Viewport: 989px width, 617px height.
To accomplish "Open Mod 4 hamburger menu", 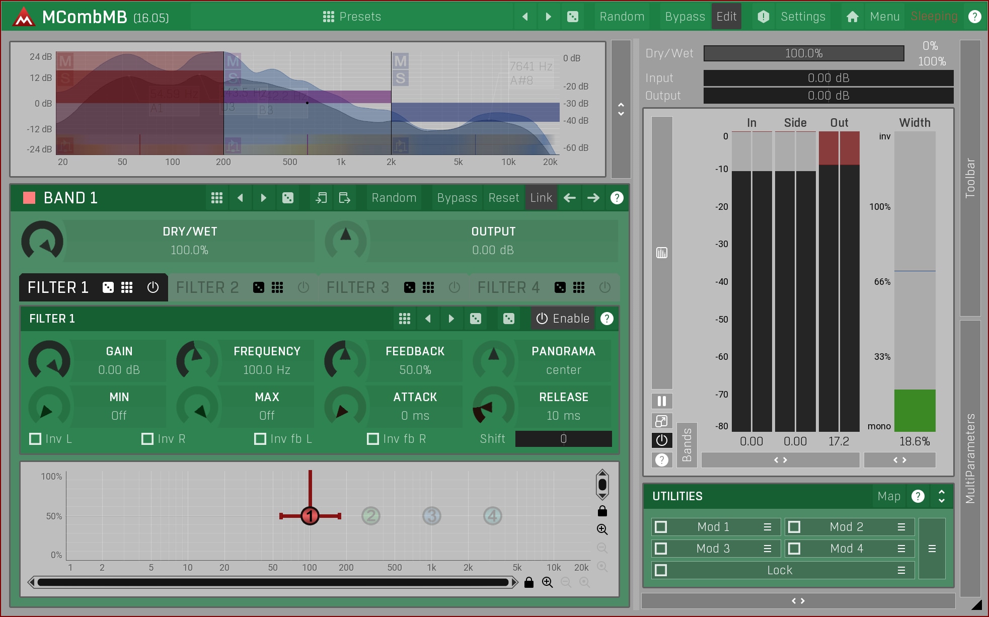I will coord(901,549).
